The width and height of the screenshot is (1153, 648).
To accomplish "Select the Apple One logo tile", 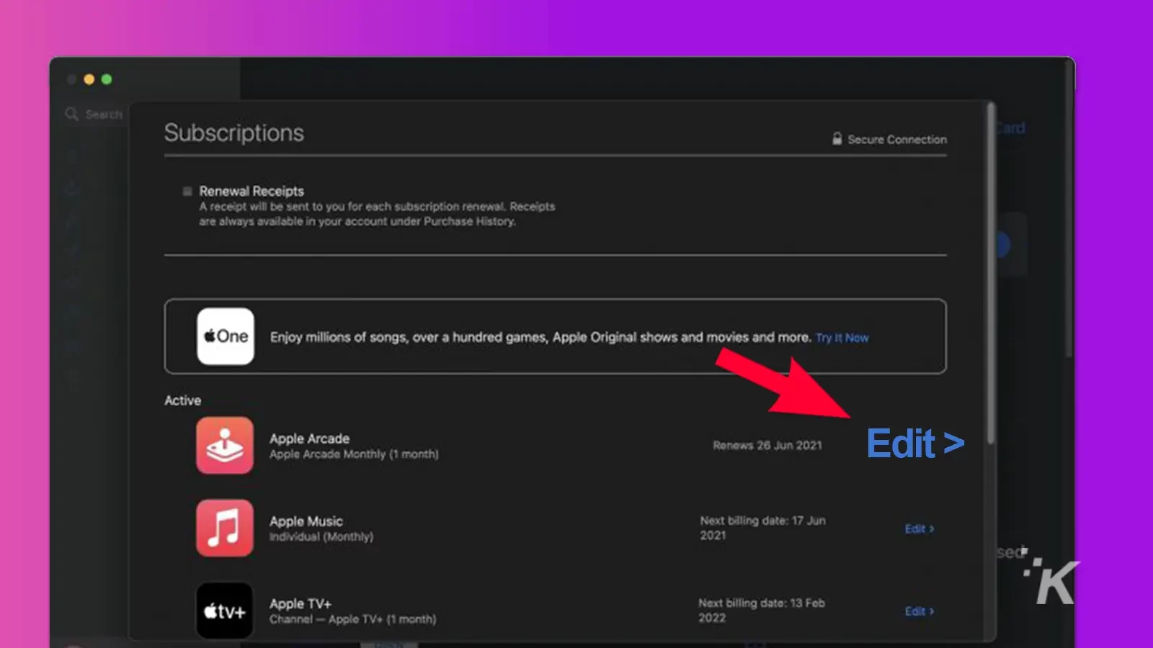I will pyautogui.click(x=226, y=336).
